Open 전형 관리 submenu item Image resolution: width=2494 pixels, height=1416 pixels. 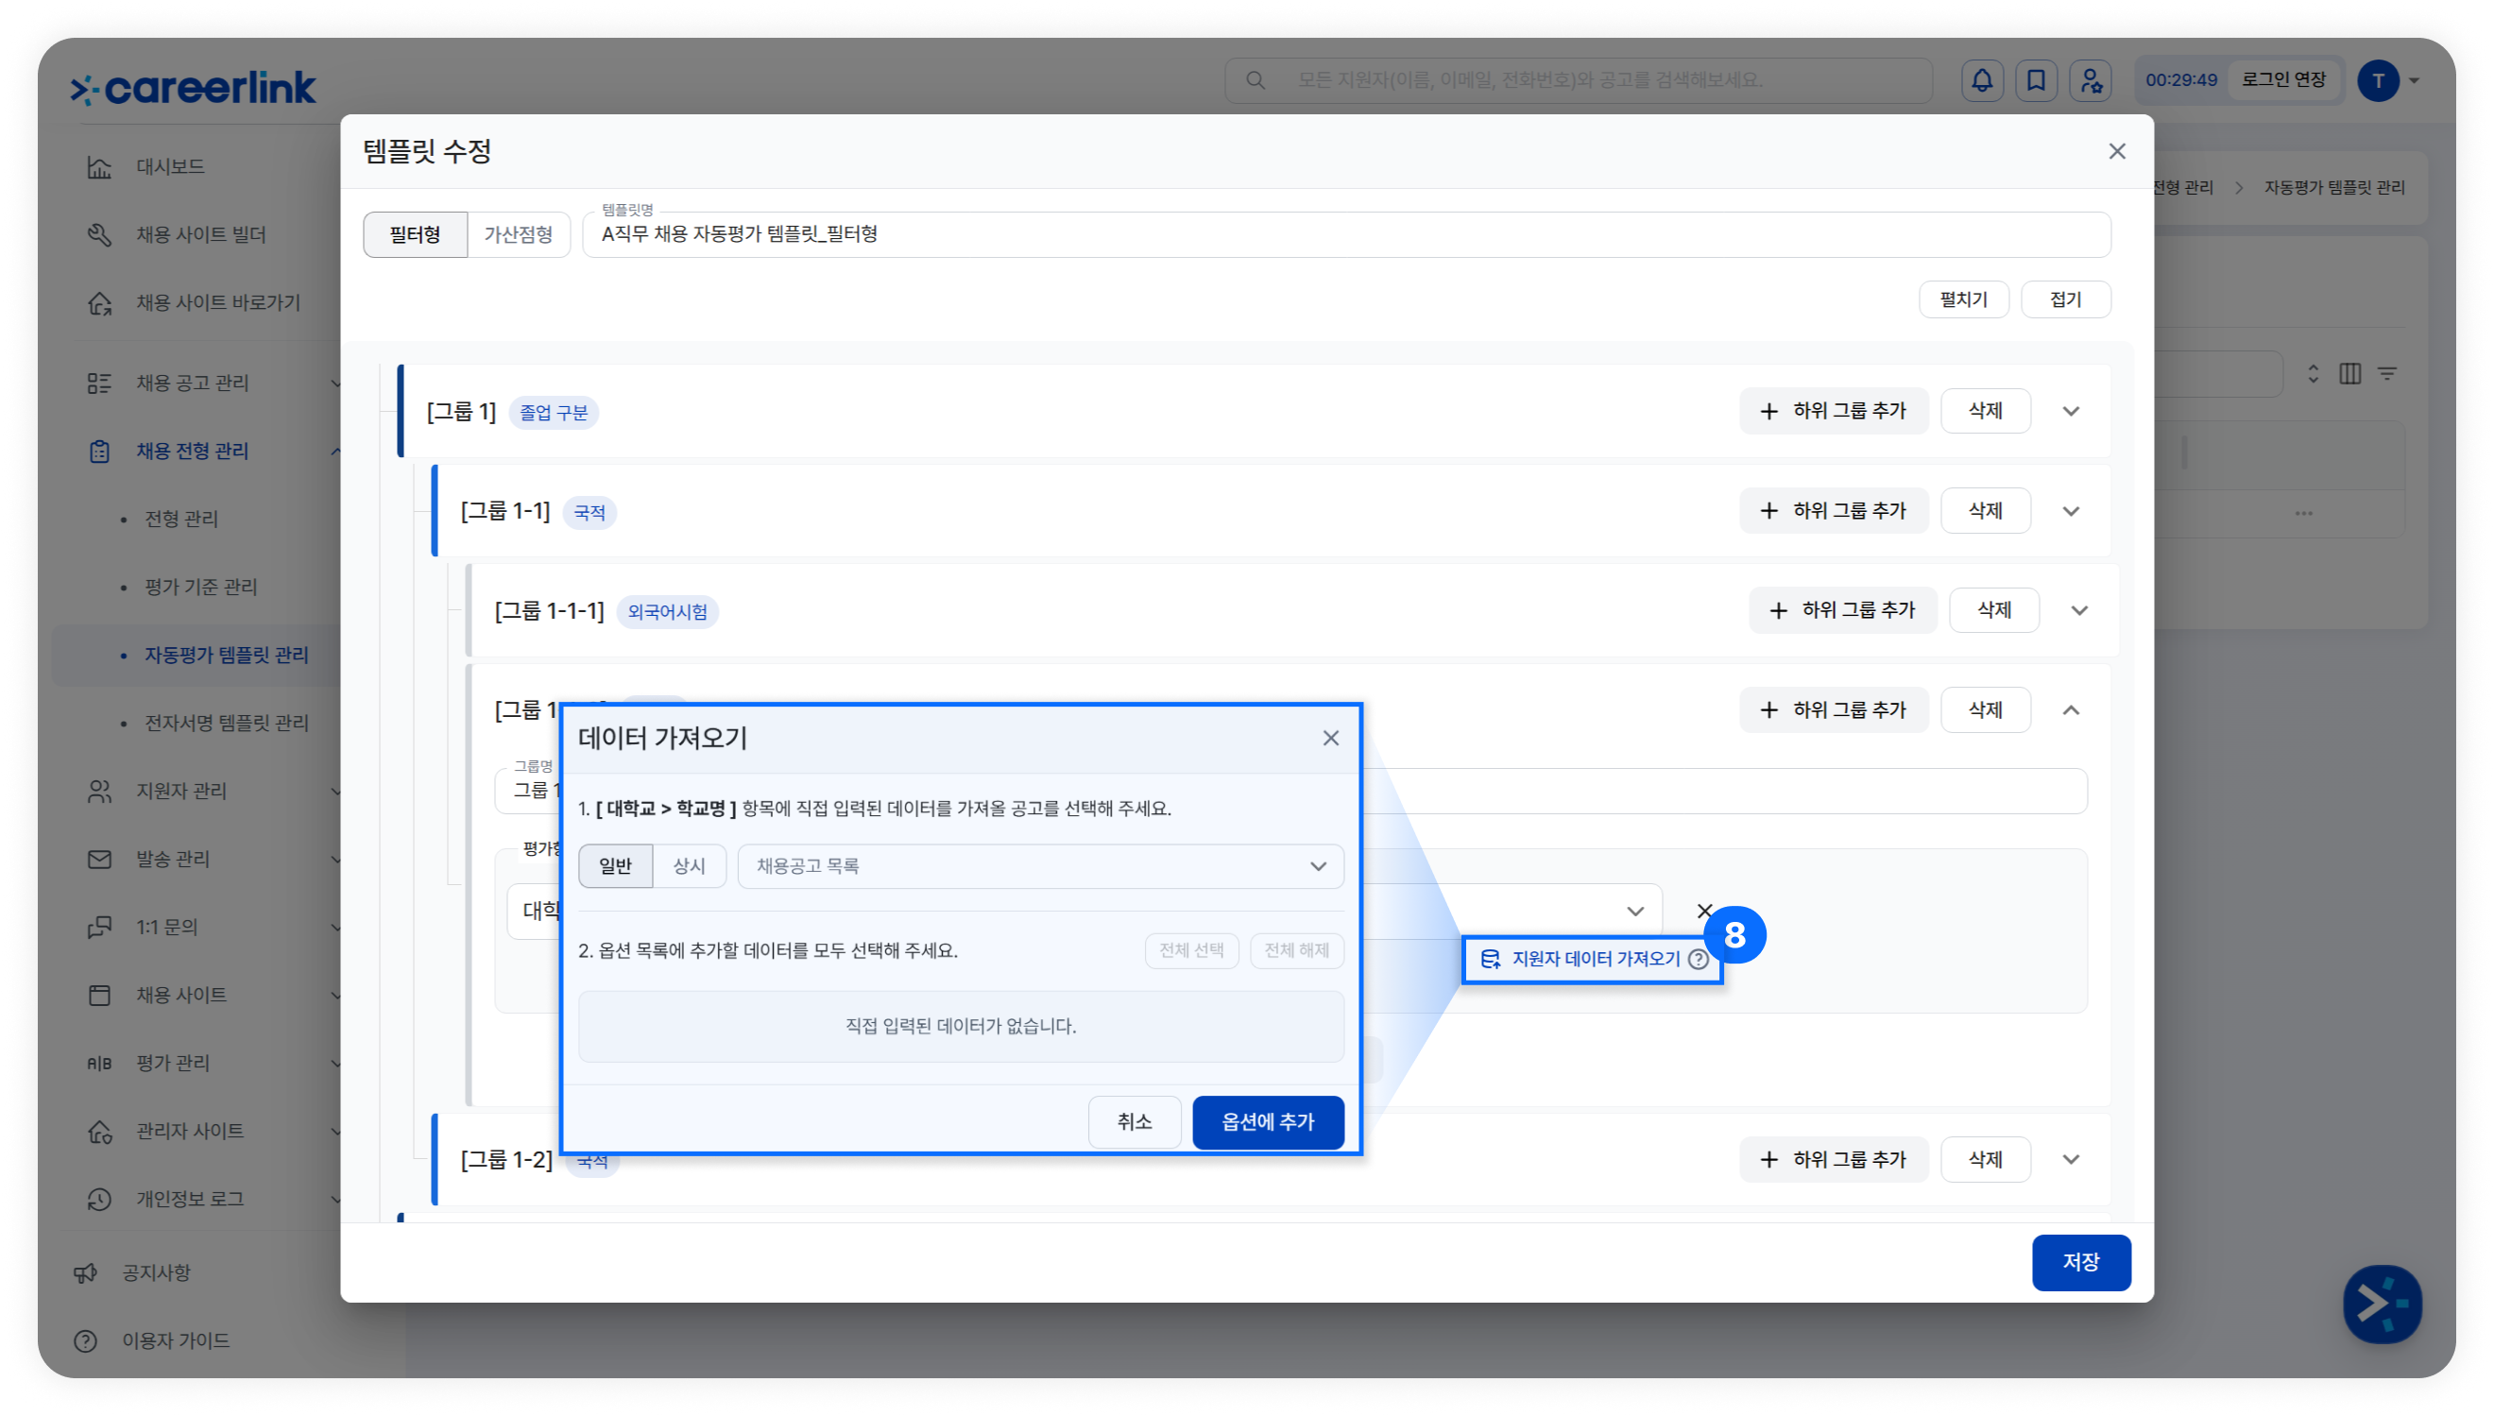click(180, 520)
